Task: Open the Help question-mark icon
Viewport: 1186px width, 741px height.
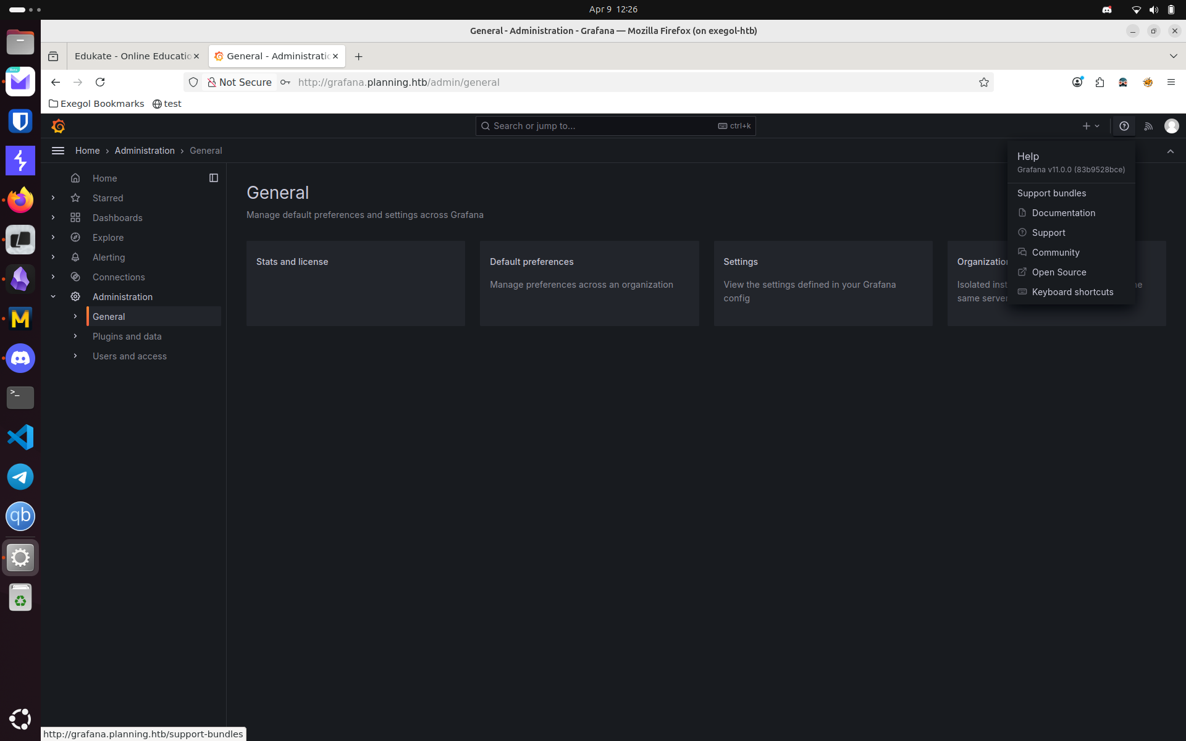Action: click(1124, 126)
